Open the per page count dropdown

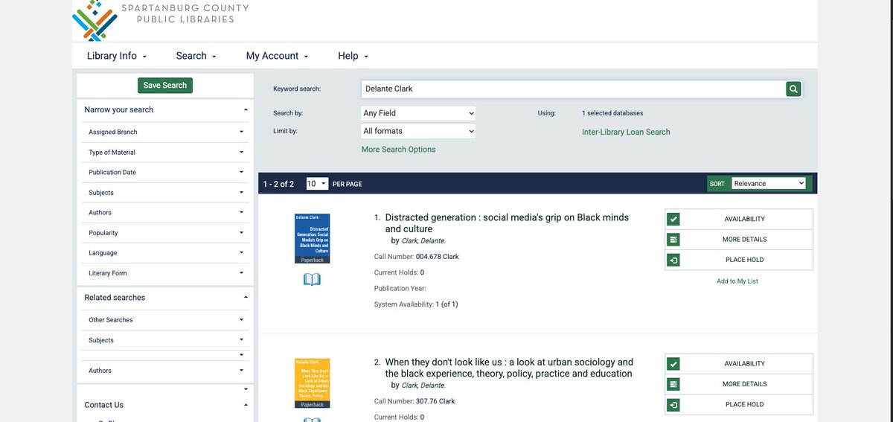pos(317,183)
